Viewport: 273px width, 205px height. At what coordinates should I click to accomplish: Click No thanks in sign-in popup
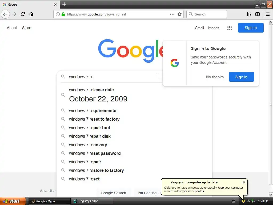point(215,77)
